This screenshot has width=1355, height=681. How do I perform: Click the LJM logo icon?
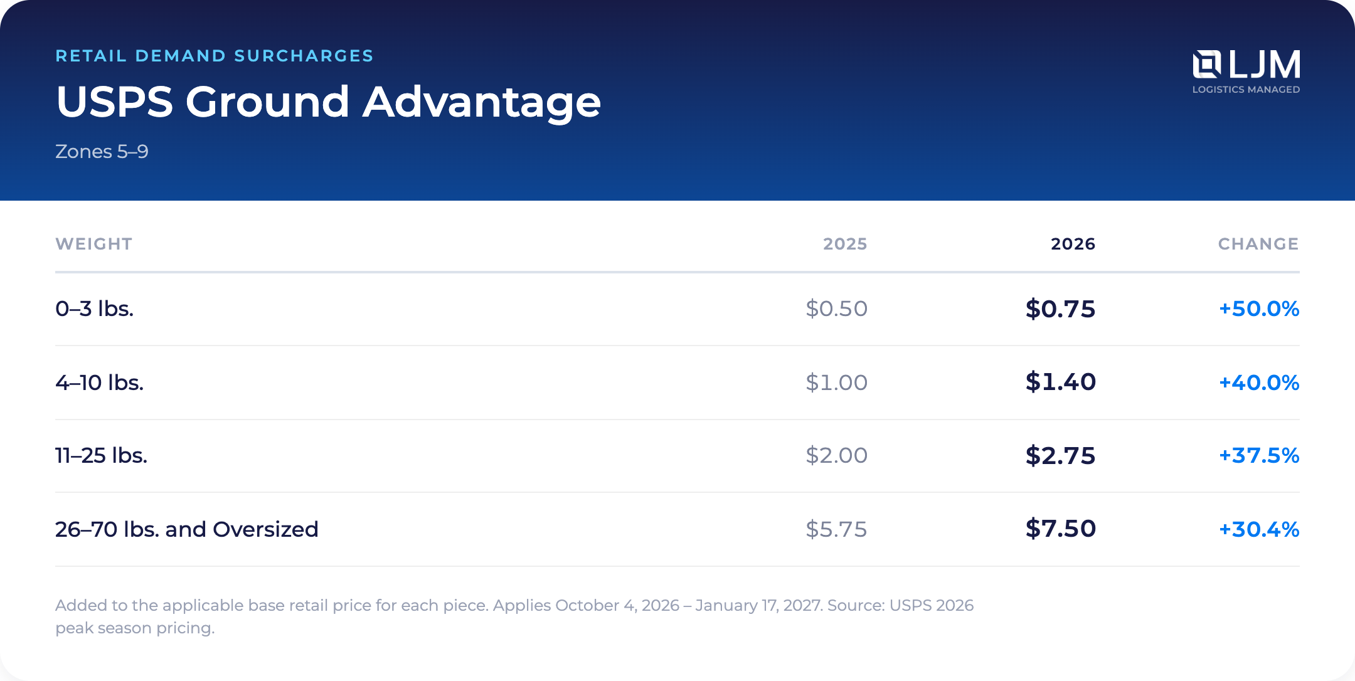pyautogui.click(x=1207, y=64)
